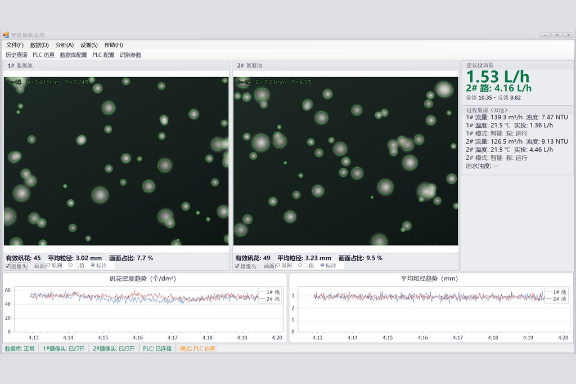The image size is (576, 384).
Task: Open the 设置(S) menu
Action: [x=89, y=45]
